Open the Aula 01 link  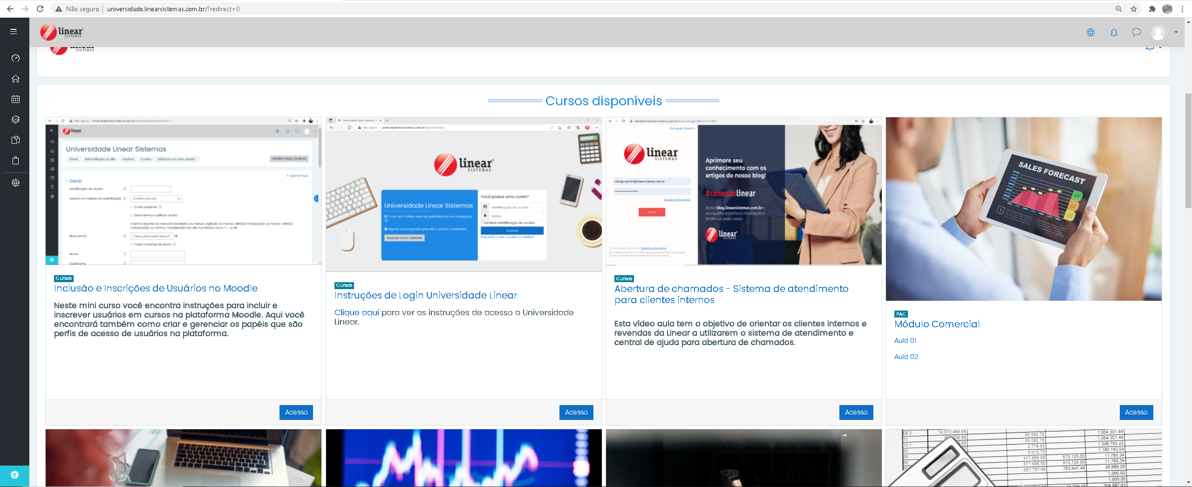click(x=905, y=340)
